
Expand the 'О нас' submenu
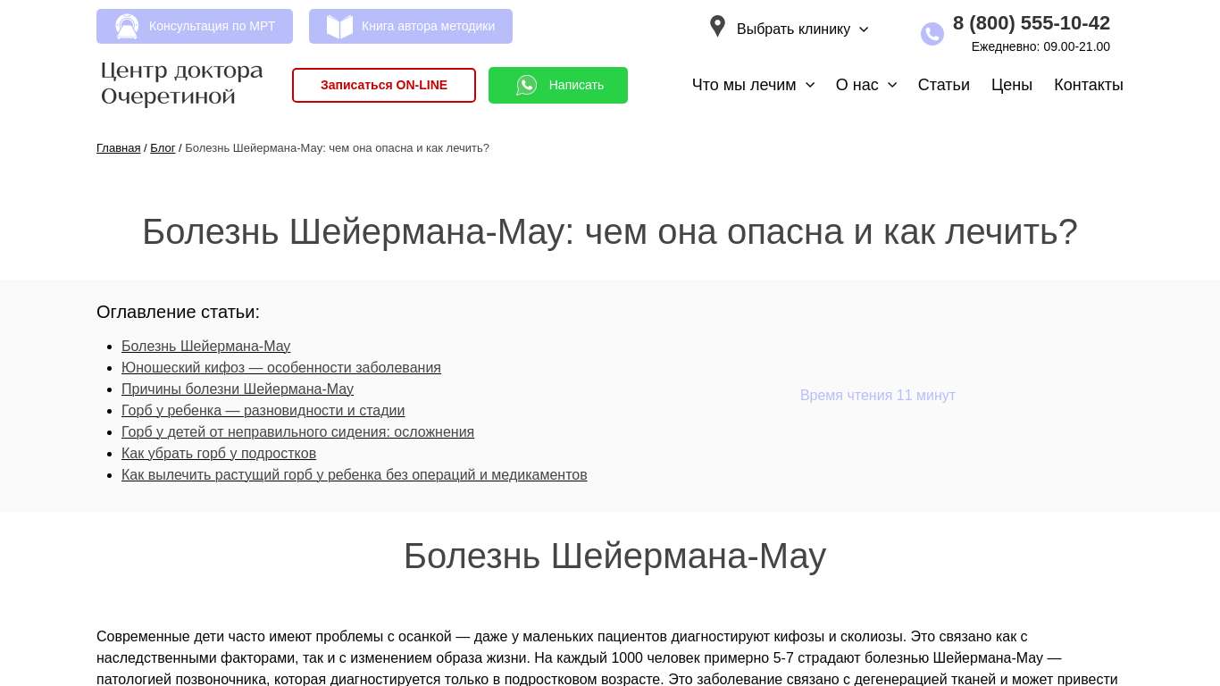pos(865,85)
